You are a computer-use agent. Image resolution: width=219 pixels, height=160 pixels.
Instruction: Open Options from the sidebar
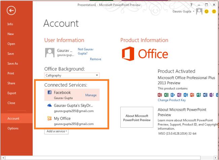click(13, 128)
